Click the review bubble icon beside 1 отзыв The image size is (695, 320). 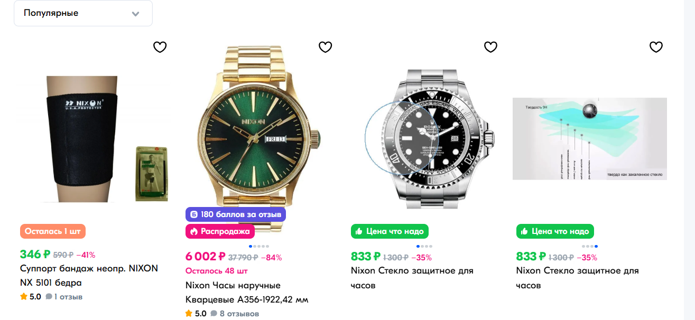coord(49,297)
